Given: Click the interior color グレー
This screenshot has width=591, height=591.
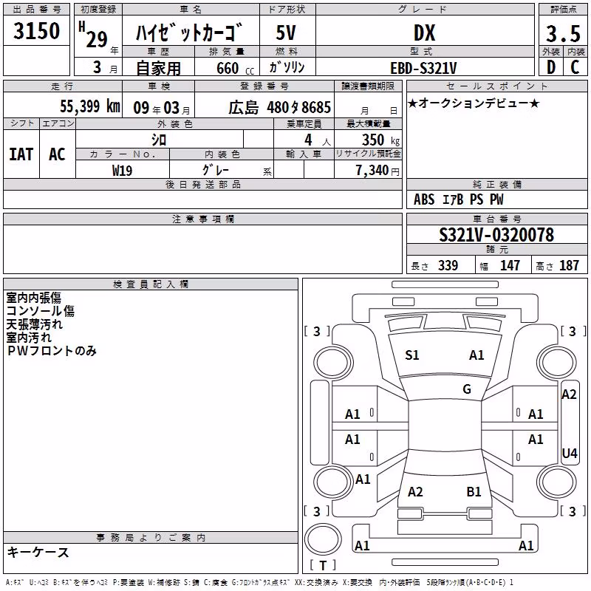Looking at the screenshot, I should (216, 170).
